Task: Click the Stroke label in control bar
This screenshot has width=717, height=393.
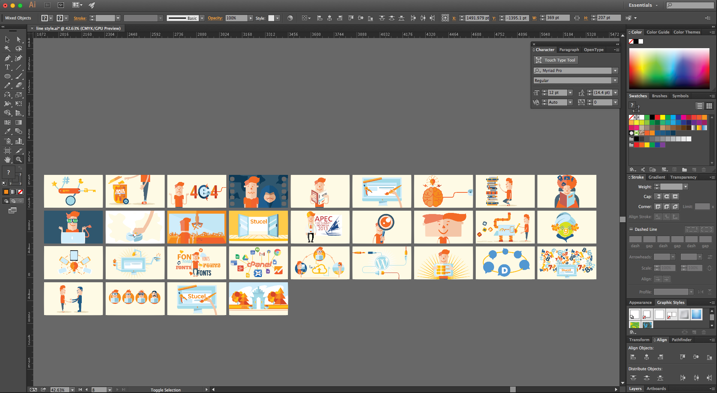Action: [x=80, y=18]
